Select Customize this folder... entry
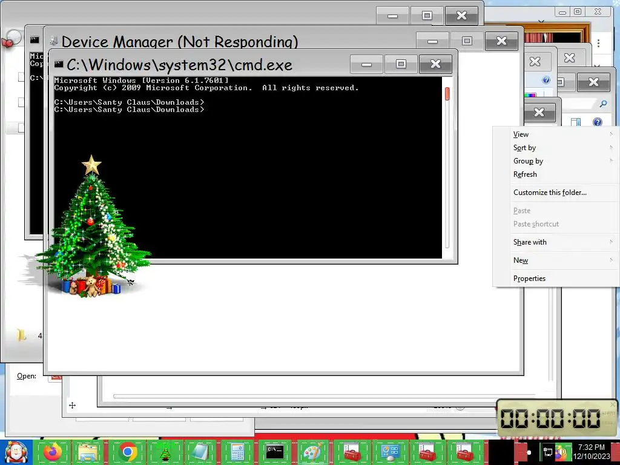Screen dimensions: 620x465 tap(557, 193)
